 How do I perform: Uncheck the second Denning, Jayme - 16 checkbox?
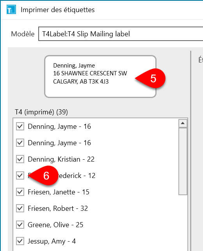tap(20, 143)
